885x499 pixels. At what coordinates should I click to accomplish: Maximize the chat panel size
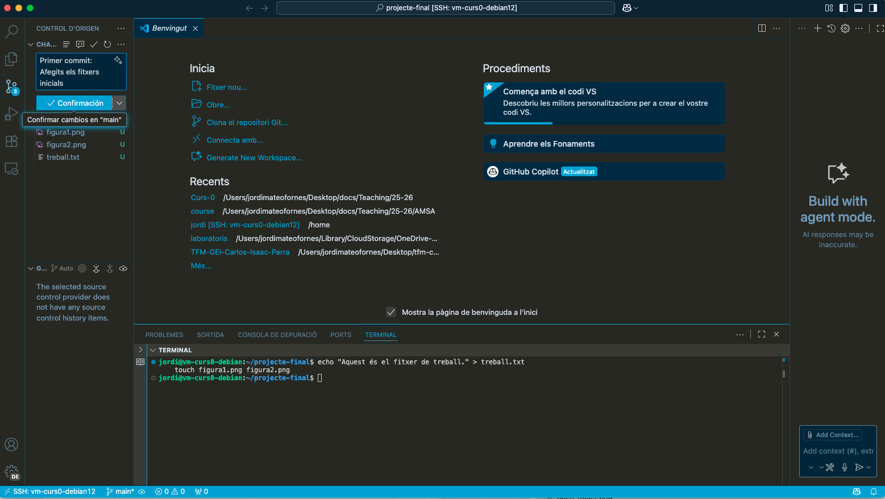(x=880, y=28)
